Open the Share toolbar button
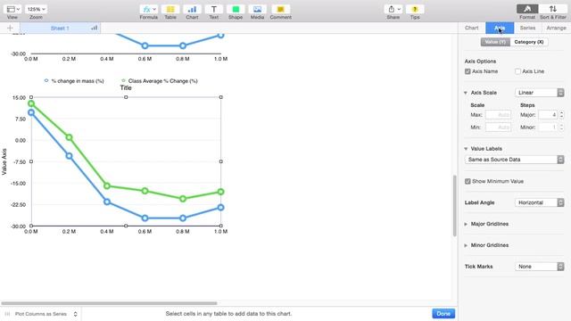 tap(393, 10)
